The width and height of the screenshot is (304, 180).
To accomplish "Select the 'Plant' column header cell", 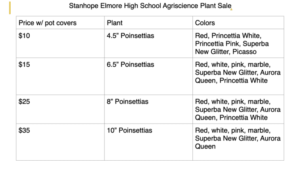I will (115, 23).
